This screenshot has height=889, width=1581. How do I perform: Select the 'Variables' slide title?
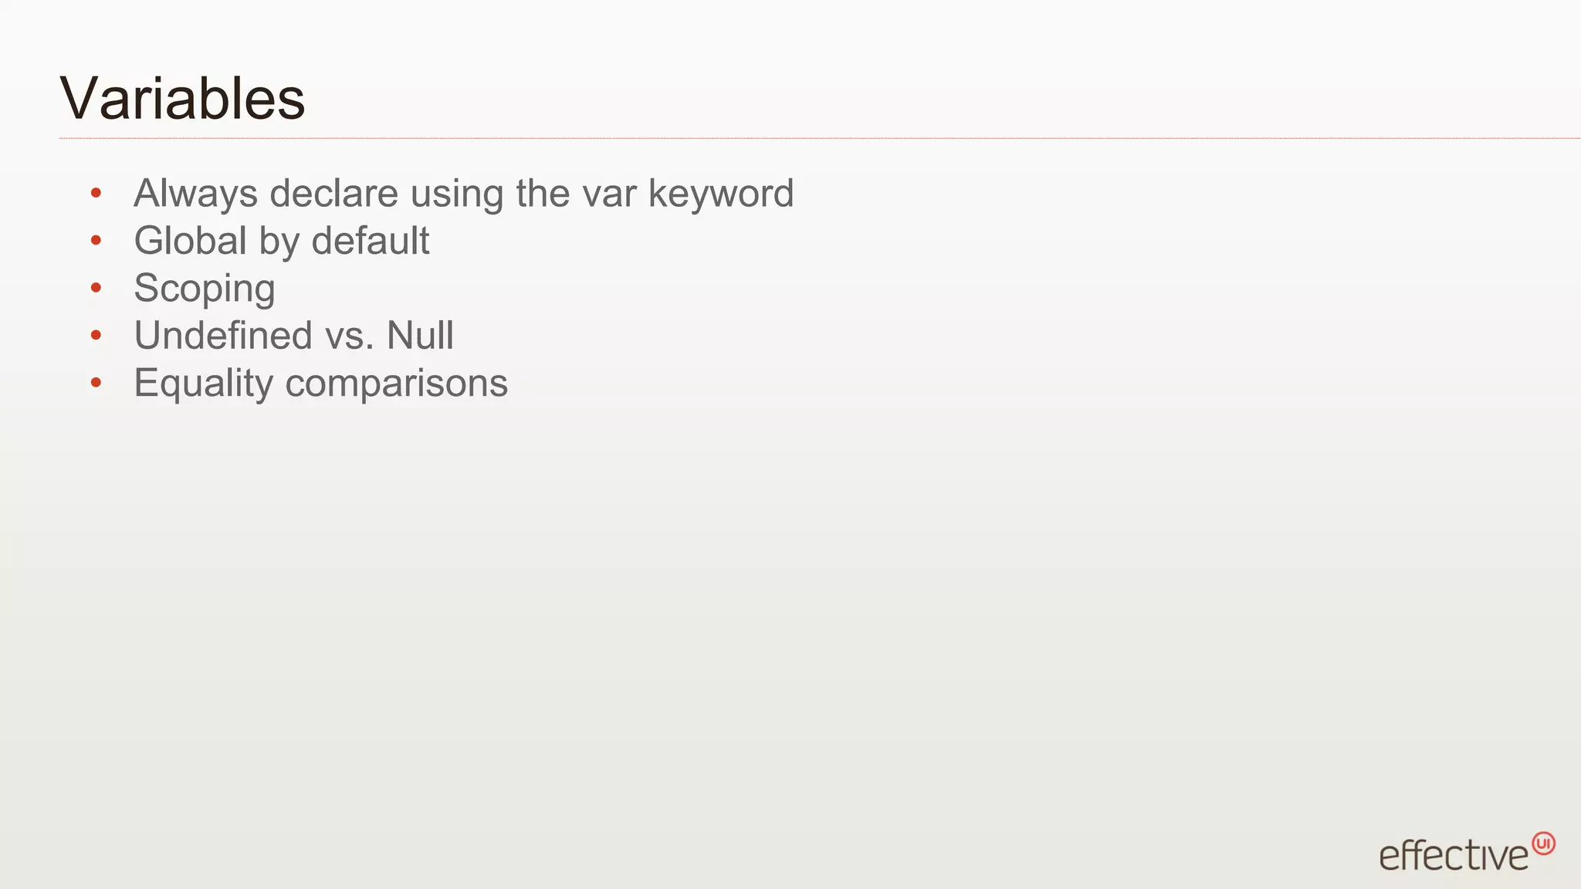coord(183,99)
